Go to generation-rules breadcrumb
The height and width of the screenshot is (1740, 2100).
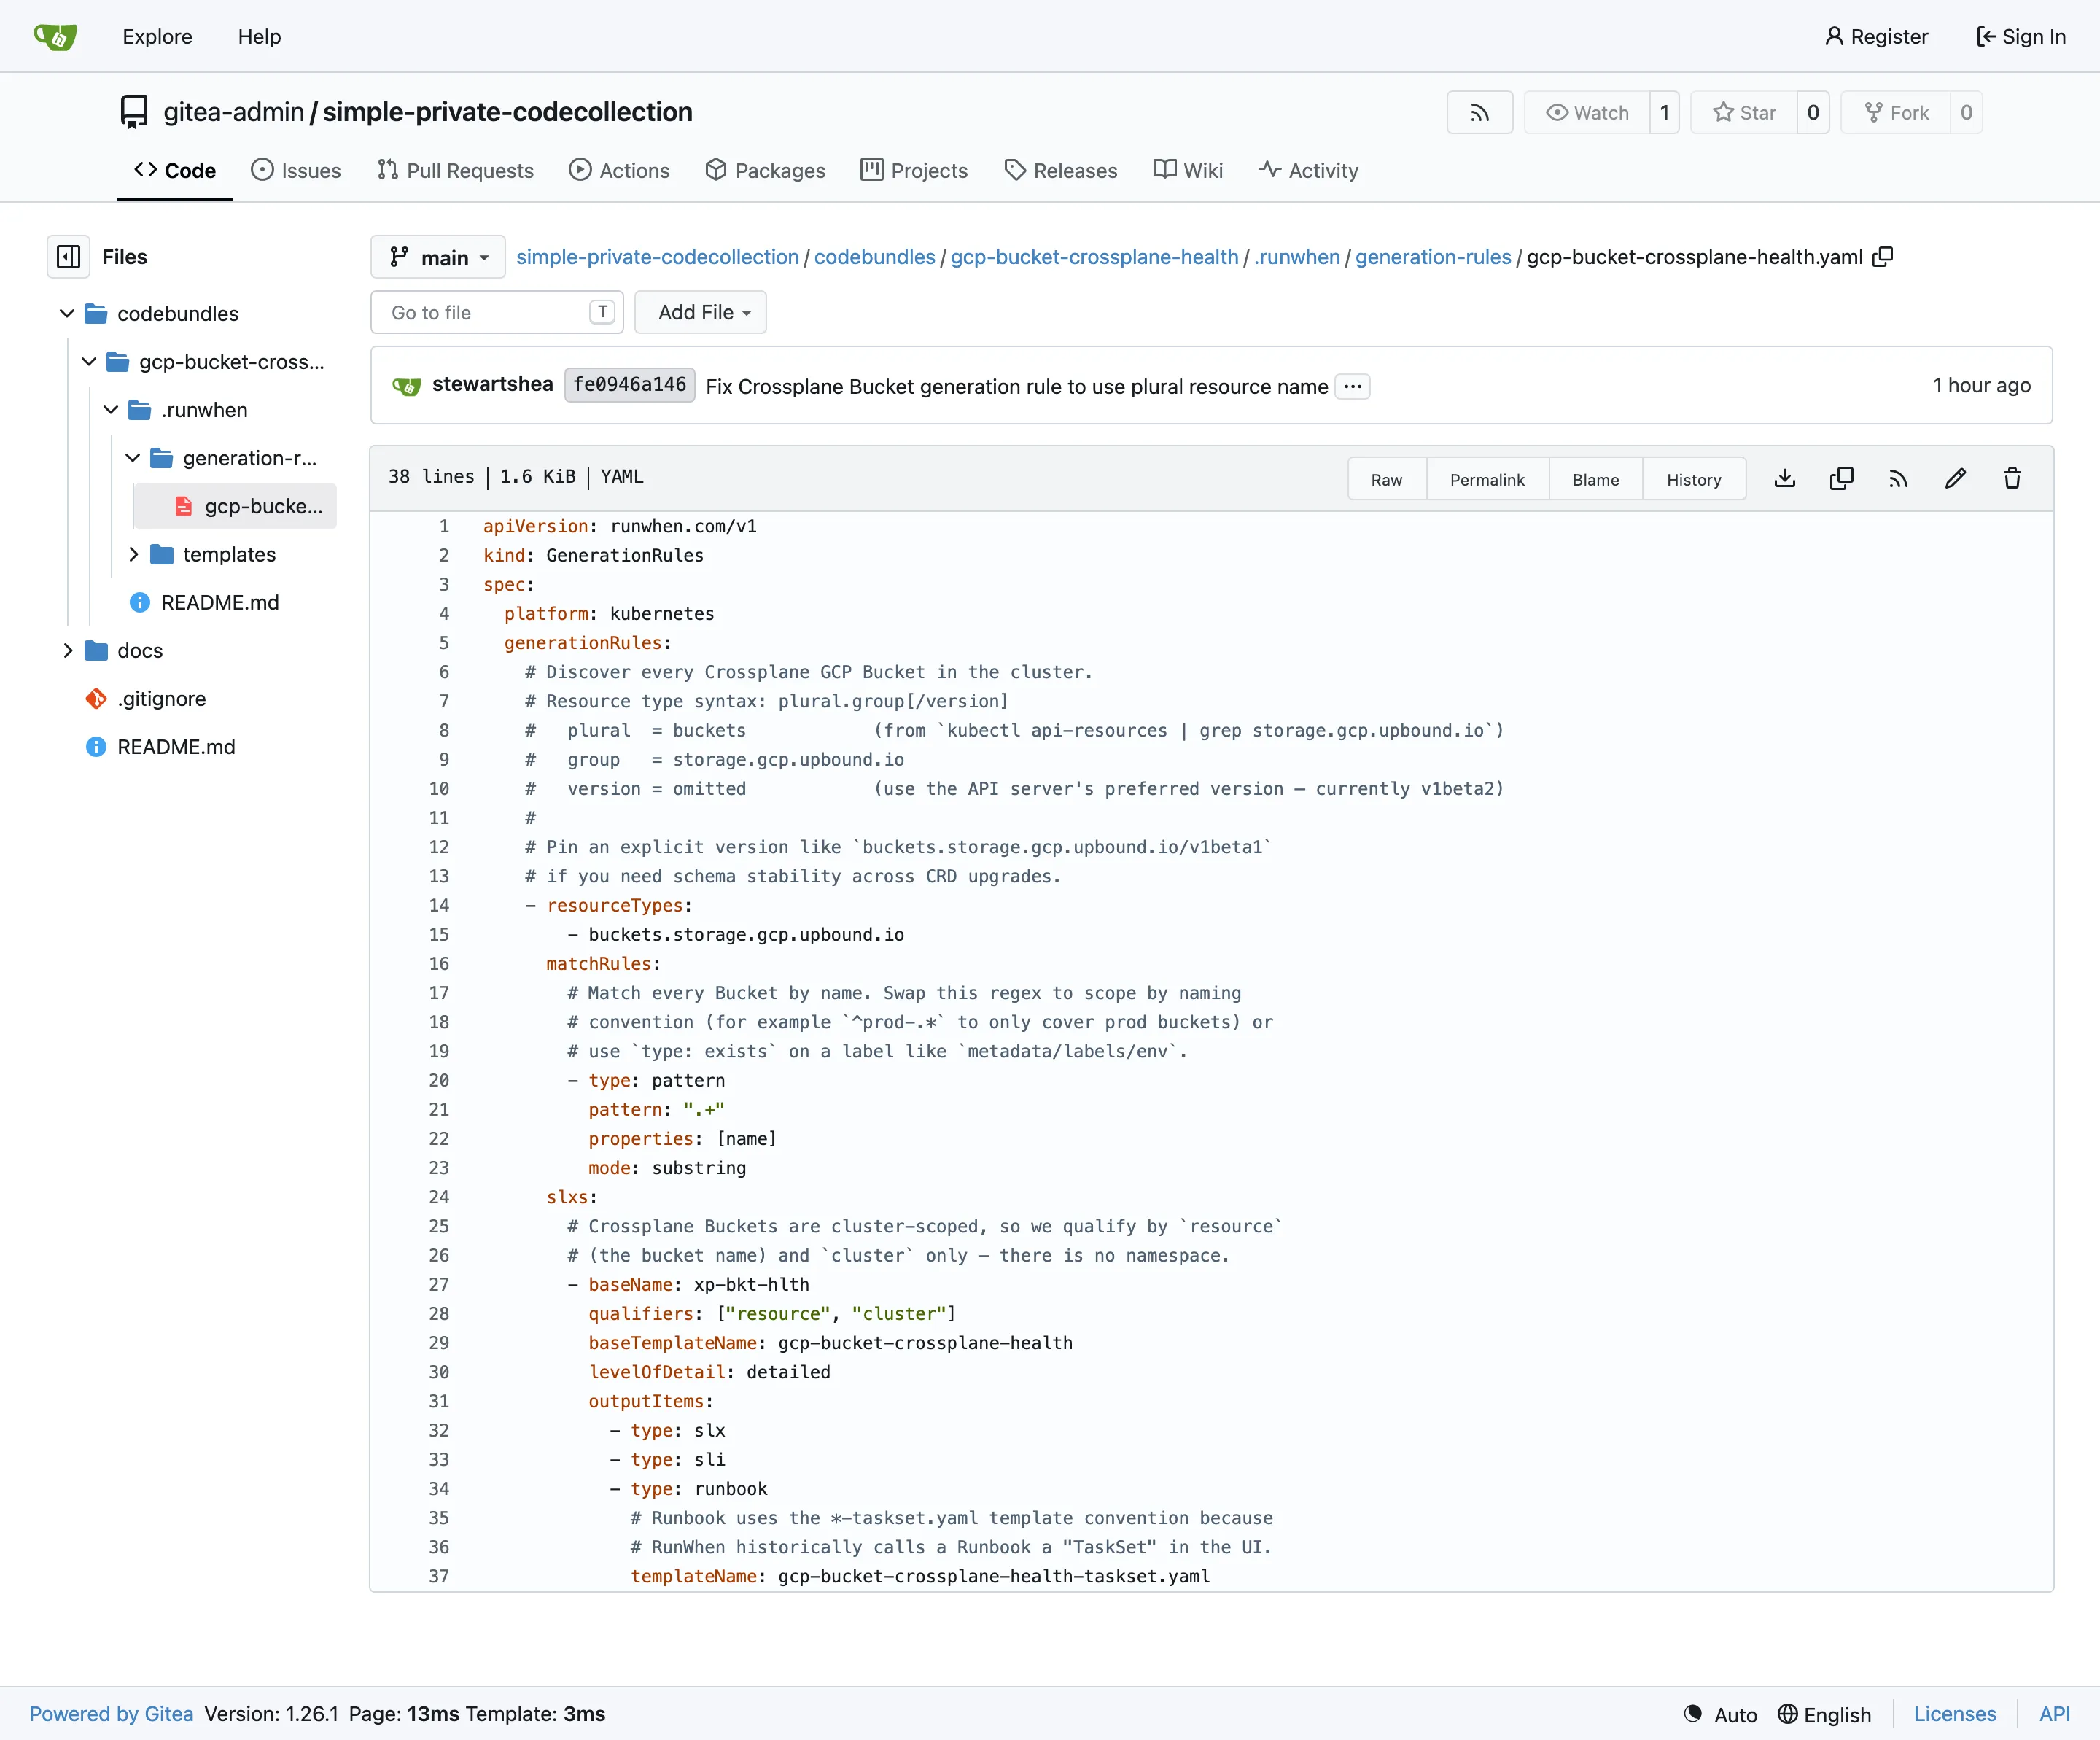pos(1433,257)
